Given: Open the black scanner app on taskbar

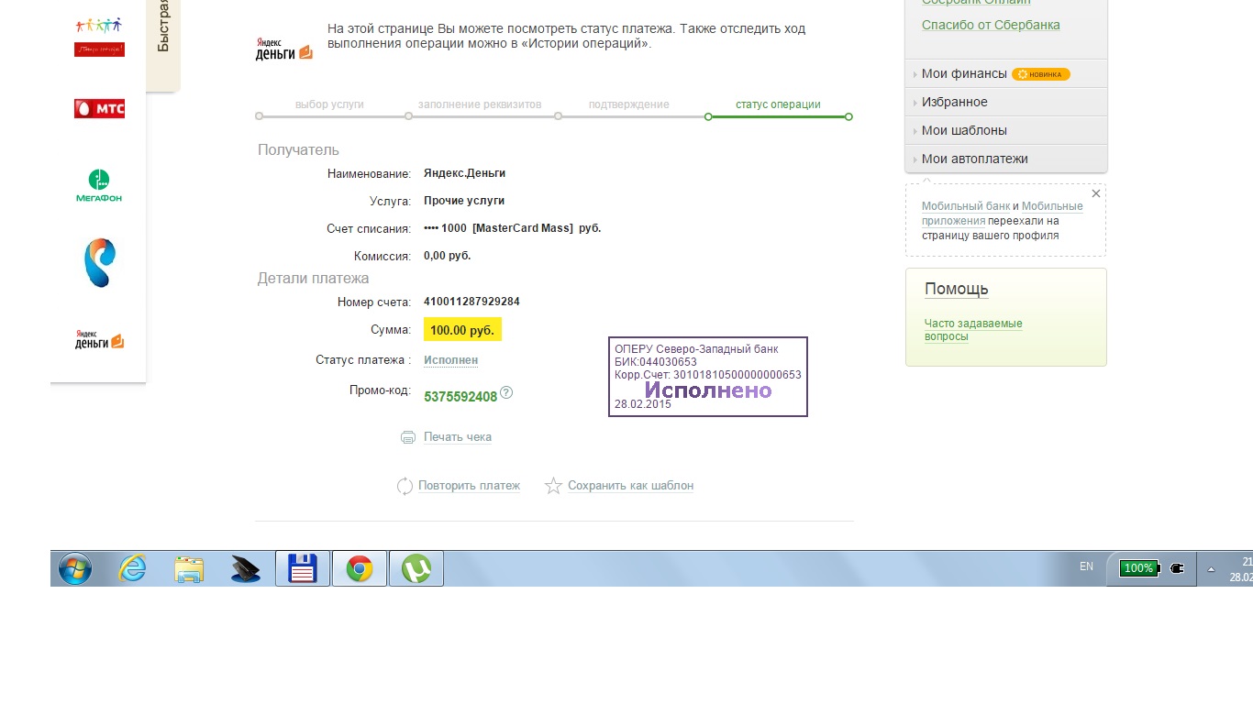Looking at the screenshot, I should point(245,569).
